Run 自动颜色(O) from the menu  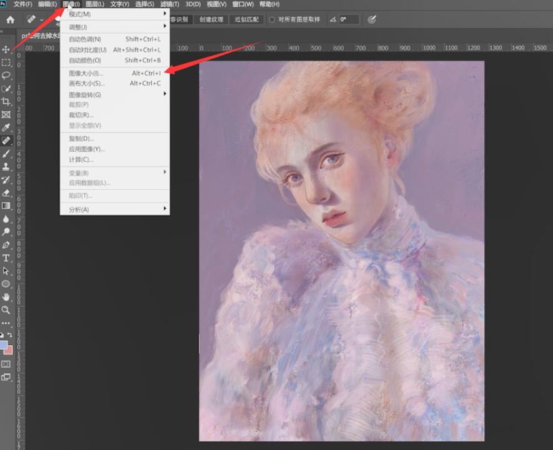pyautogui.click(x=114, y=60)
